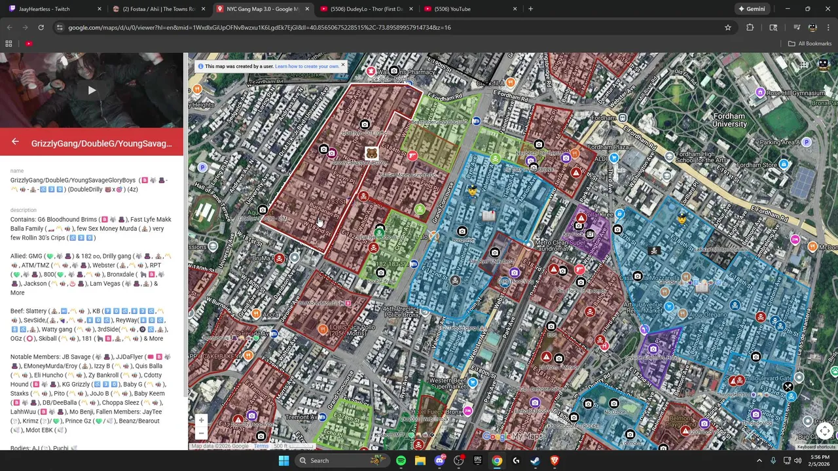
Task: Open the YouTube bookmark in the bookmarks bar
Action: pyautogui.click(x=29, y=44)
